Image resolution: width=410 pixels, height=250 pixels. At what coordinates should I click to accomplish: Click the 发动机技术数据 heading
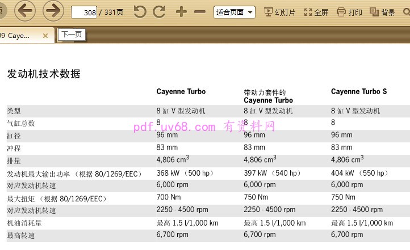pos(44,74)
